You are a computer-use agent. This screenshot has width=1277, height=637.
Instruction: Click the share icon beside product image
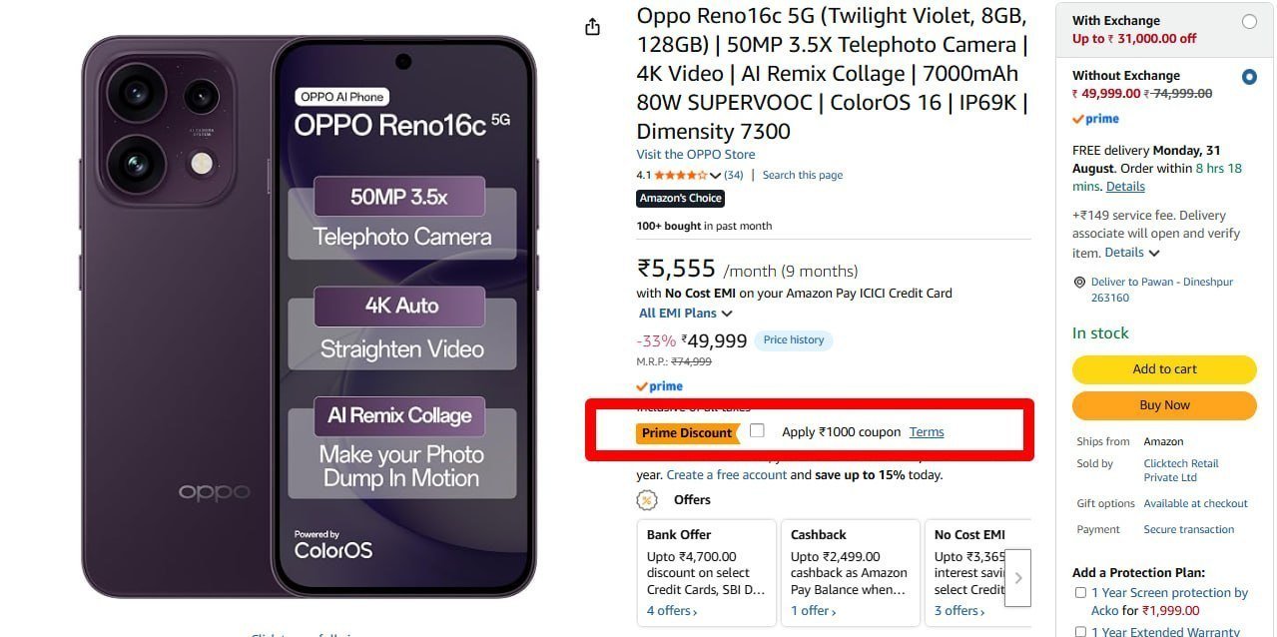pos(592,27)
